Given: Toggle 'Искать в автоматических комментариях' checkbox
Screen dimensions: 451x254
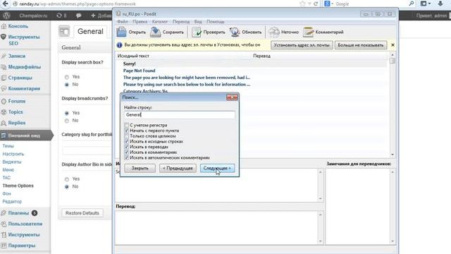Looking at the screenshot, I should tap(127, 157).
